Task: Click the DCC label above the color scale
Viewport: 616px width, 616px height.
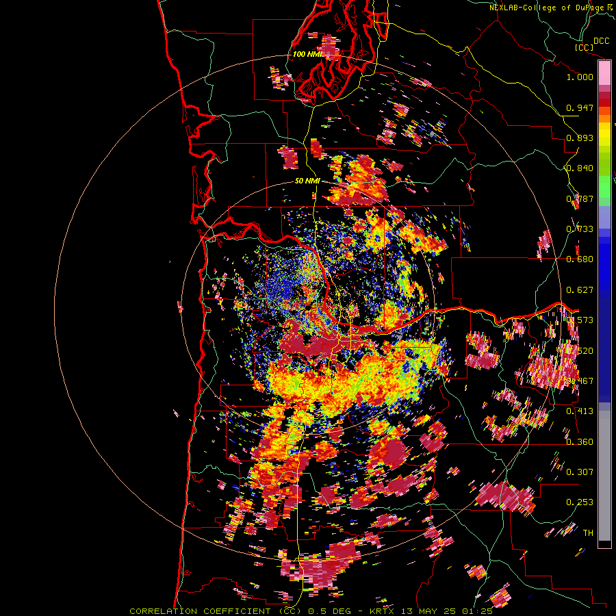Action: (x=601, y=41)
